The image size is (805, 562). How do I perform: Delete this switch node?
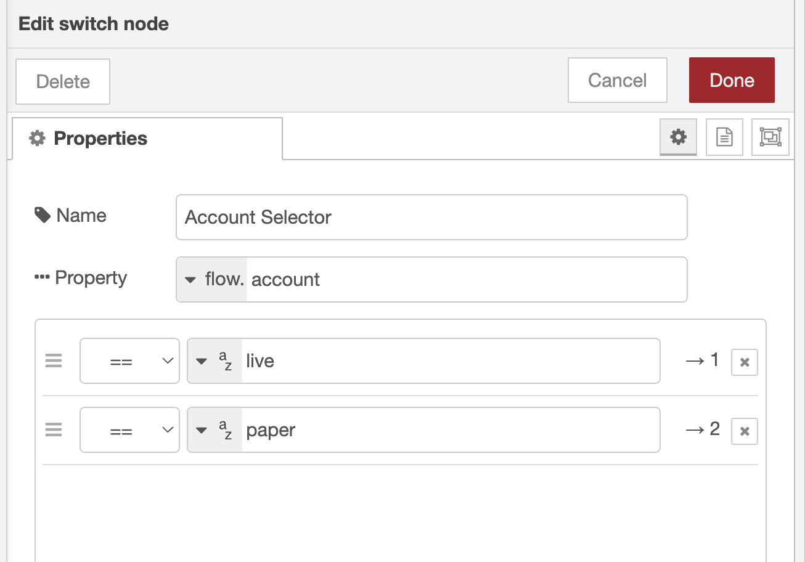coord(63,81)
